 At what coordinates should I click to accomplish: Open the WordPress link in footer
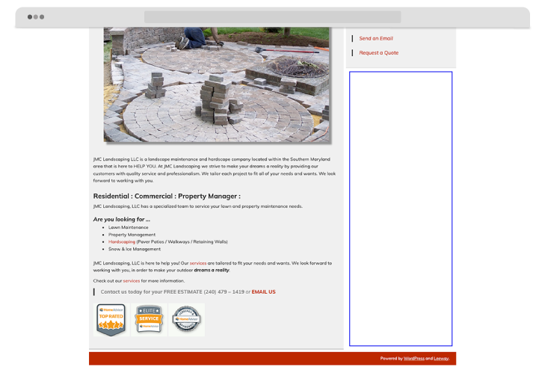tap(413, 359)
